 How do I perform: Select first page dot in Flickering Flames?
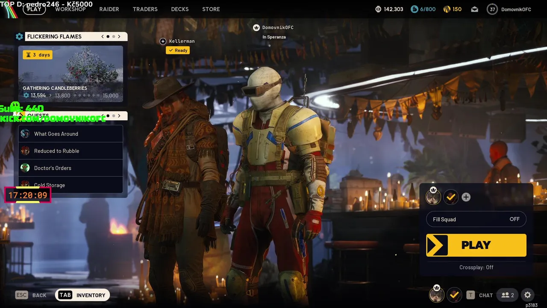tap(108, 37)
